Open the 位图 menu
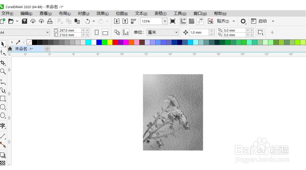Screen dimensions: 306x170 122,13
